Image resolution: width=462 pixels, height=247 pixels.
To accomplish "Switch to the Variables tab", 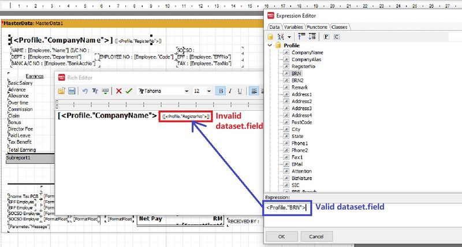I will point(293,27).
